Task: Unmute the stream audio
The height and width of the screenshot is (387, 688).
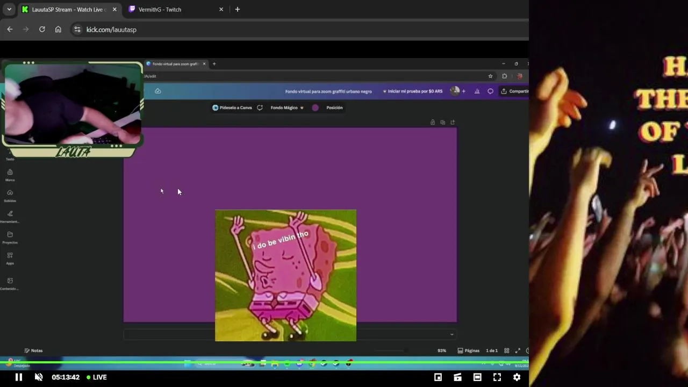Action: pos(39,377)
